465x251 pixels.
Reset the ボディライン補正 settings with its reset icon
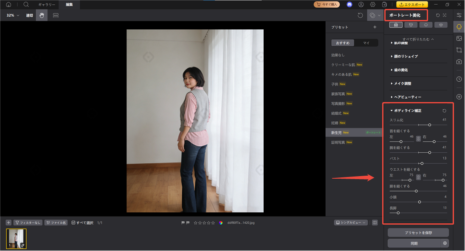click(444, 110)
